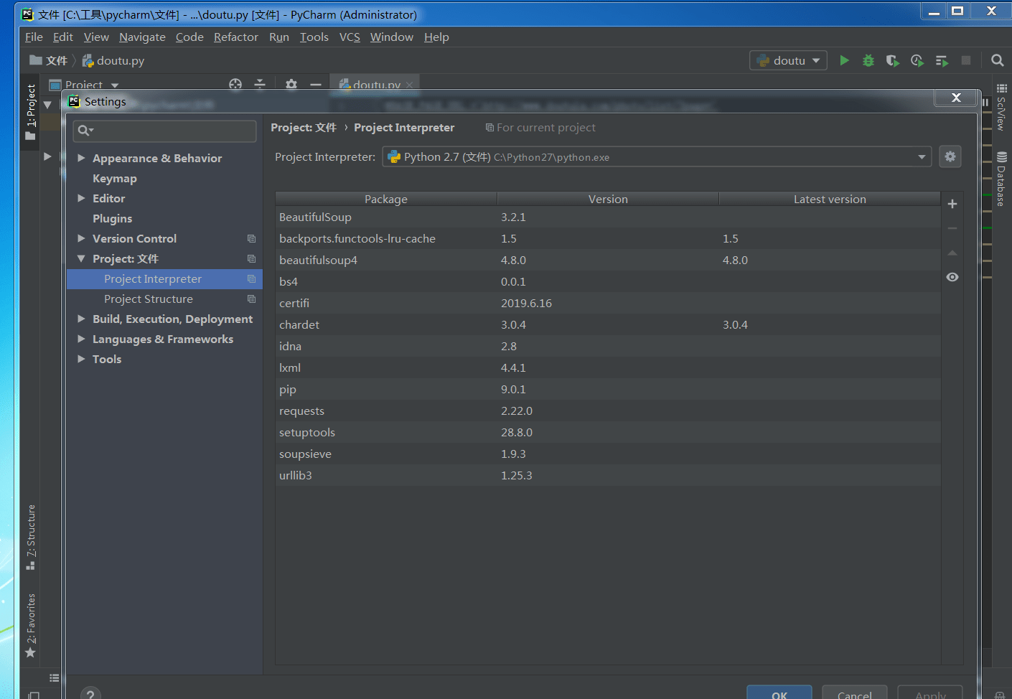This screenshot has width=1012, height=699.
Task: Start debugging with the bug icon
Action: pyautogui.click(x=868, y=60)
